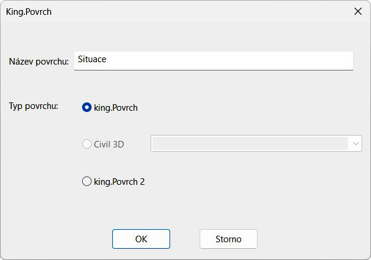The image size is (371, 260).
Task: Close the King.Povrch dialog window
Action: (x=357, y=11)
